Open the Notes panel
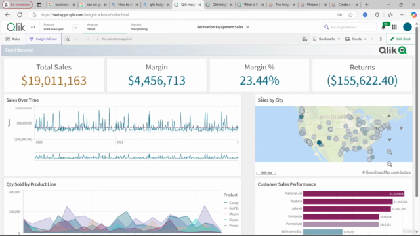Image resolution: width=420 pixels, height=236 pixels. tap(13, 39)
